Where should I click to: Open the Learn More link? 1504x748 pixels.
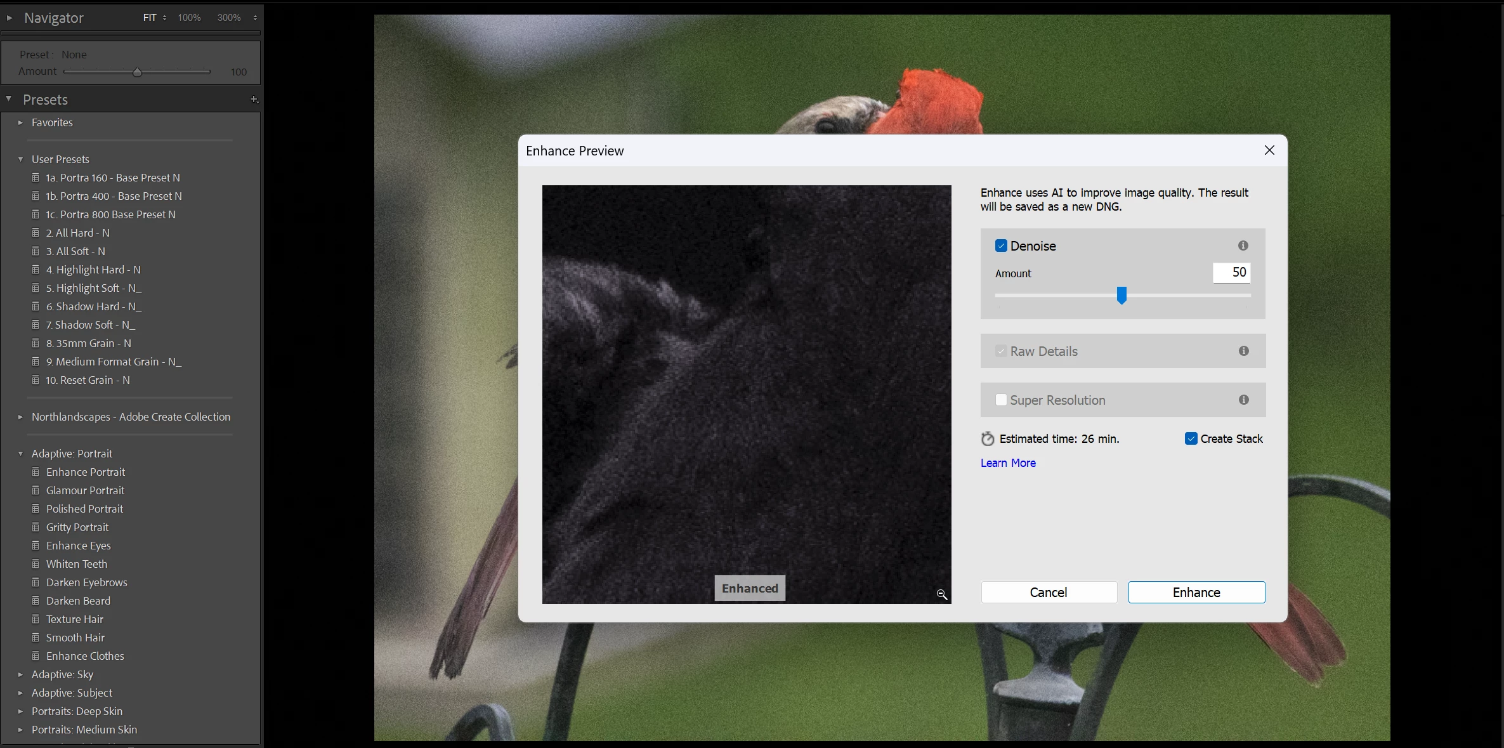[1007, 463]
